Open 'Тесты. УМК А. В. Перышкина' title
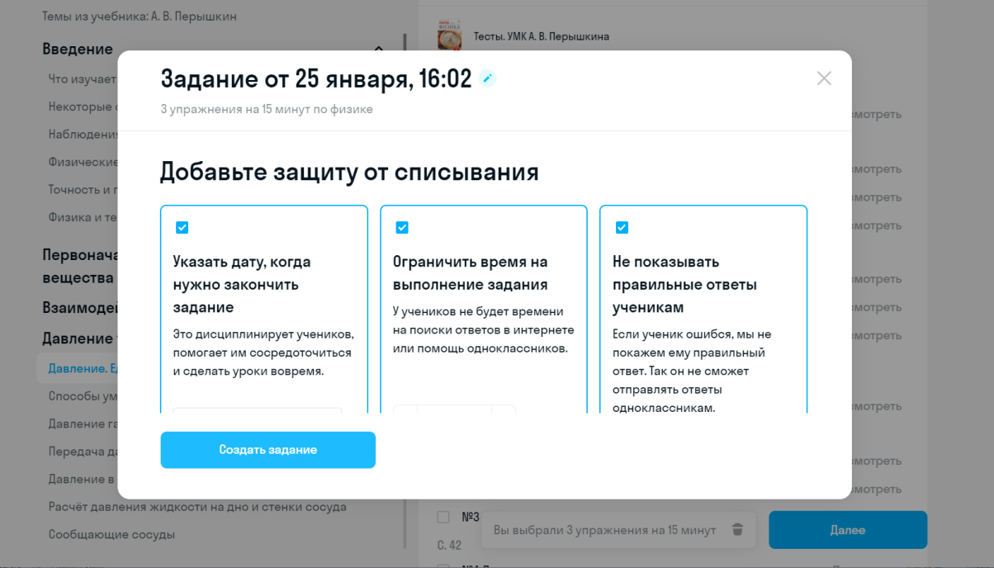This screenshot has width=994, height=568. pyautogui.click(x=541, y=36)
